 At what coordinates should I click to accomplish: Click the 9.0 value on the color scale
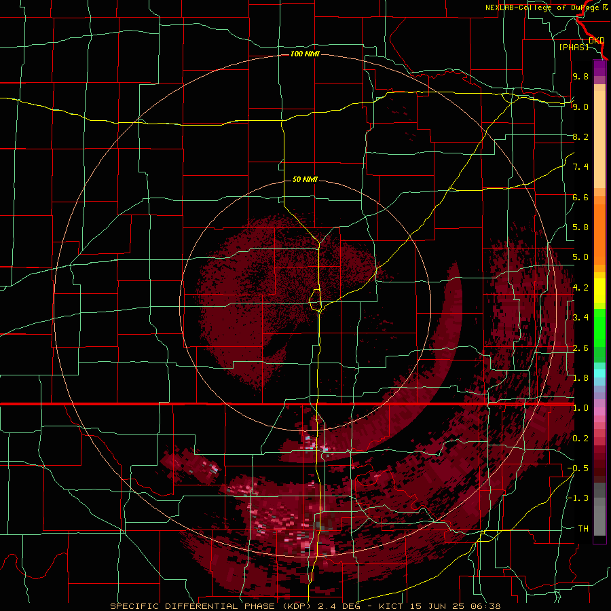pos(580,107)
